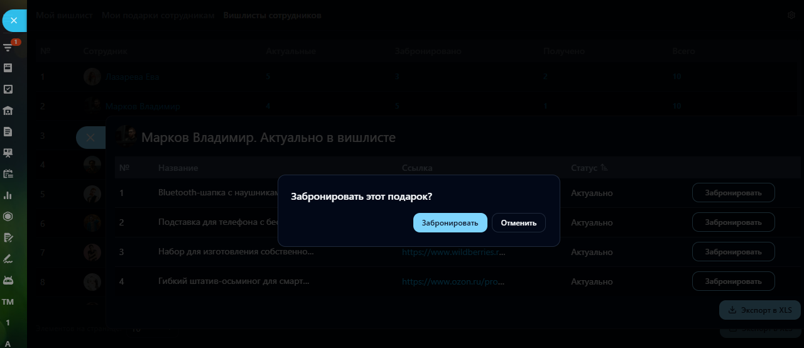804x348 pixels.
Task: Open the TM item in the sidebar
Action: coord(8,302)
